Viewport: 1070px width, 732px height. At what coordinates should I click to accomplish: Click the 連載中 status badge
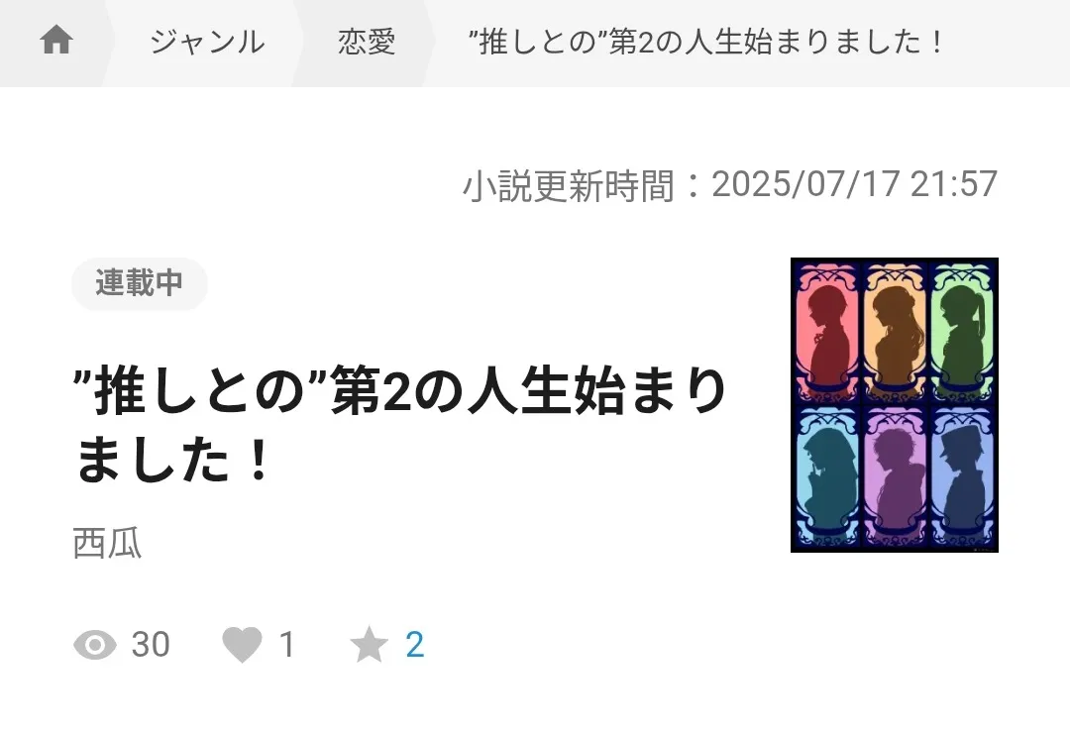click(x=140, y=283)
